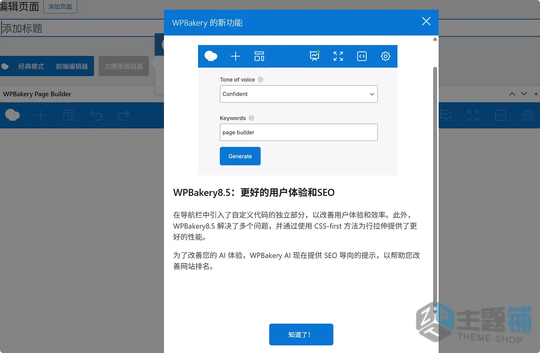Move WPBakery panel up with chevron

(512, 94)
